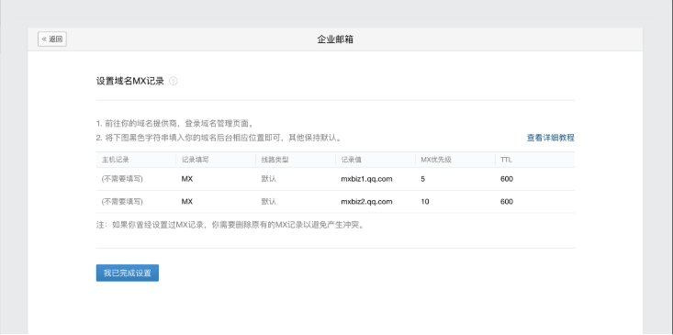This screenshot has height=335, width=673.
Task: Select the mxbiz1.qq.com record value
Action: coord(366,179)
